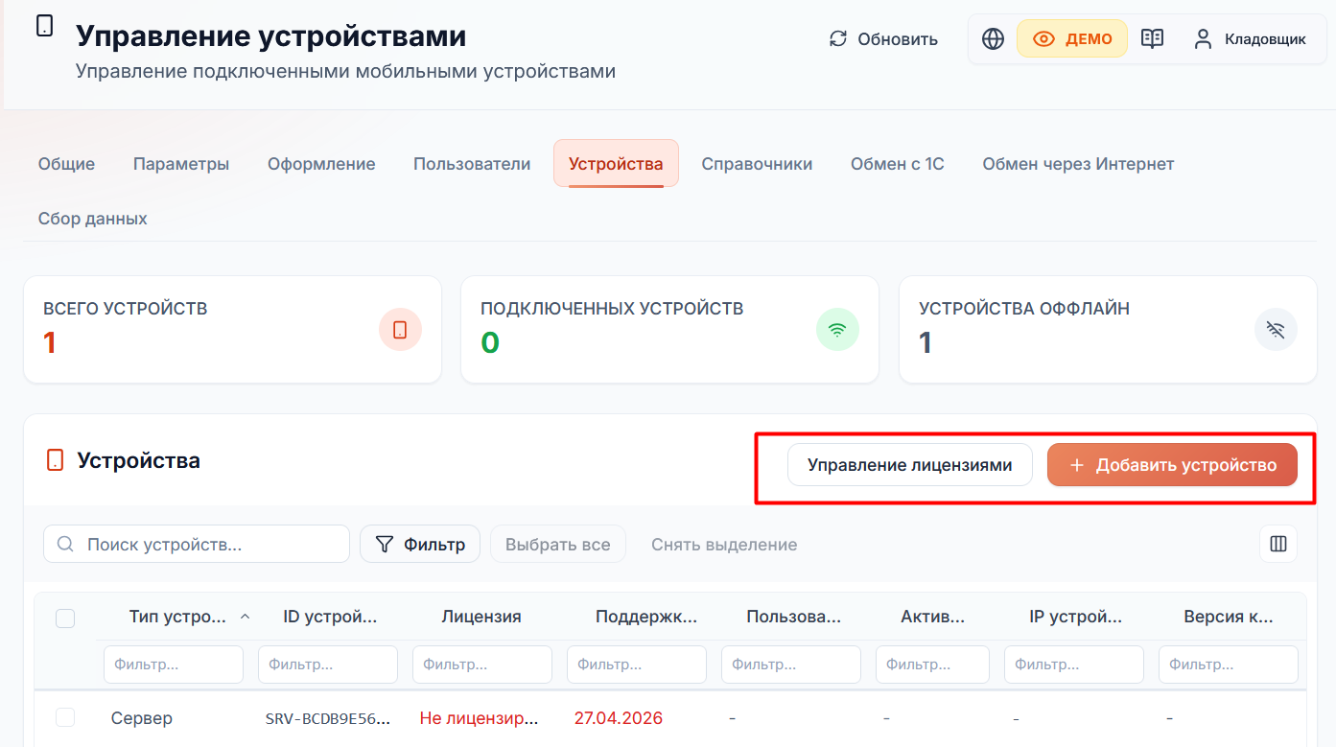Screen dimensions: 1336x747
Task: Click the offline Wi-Fi icon in Устройства оффлайн card
Action: [x=1276, y=330]
